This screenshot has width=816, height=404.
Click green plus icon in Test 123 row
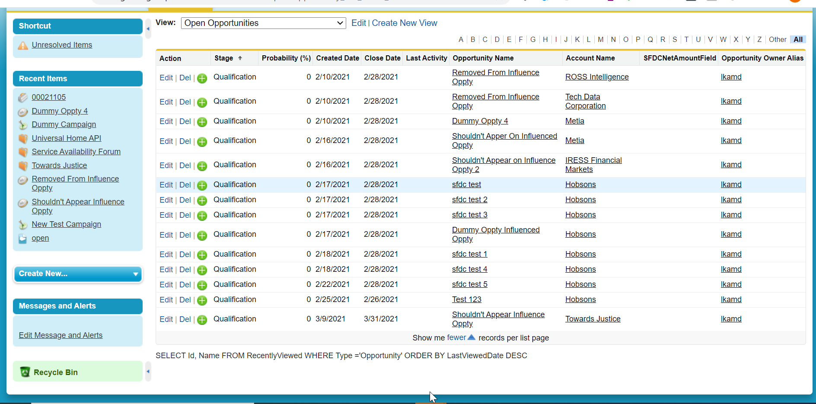(x=202, y=300)
